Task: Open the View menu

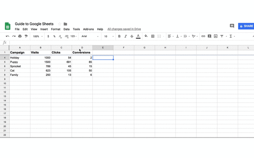Action: tap(34, 29)
